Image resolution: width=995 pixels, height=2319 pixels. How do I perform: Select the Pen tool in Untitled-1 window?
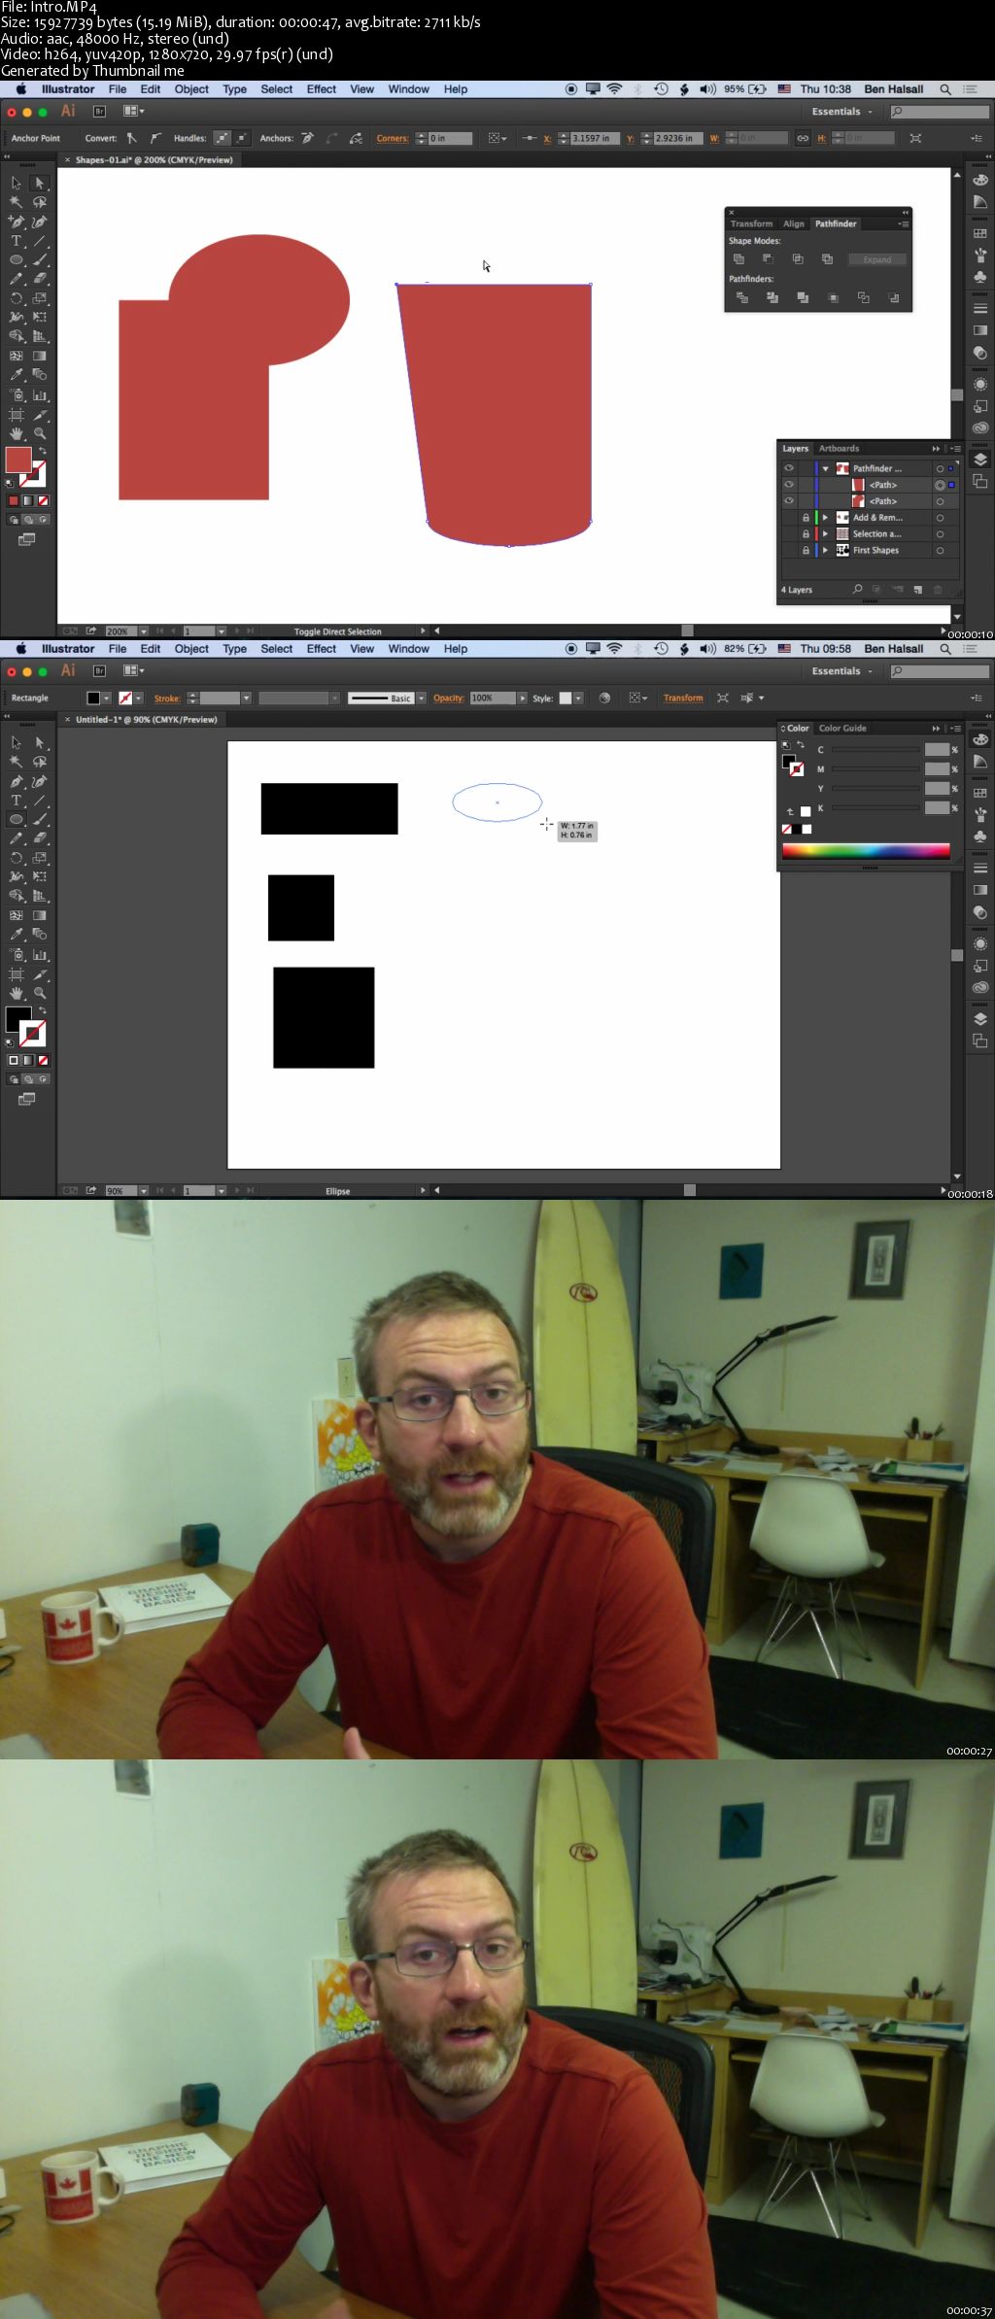[17, 781]
